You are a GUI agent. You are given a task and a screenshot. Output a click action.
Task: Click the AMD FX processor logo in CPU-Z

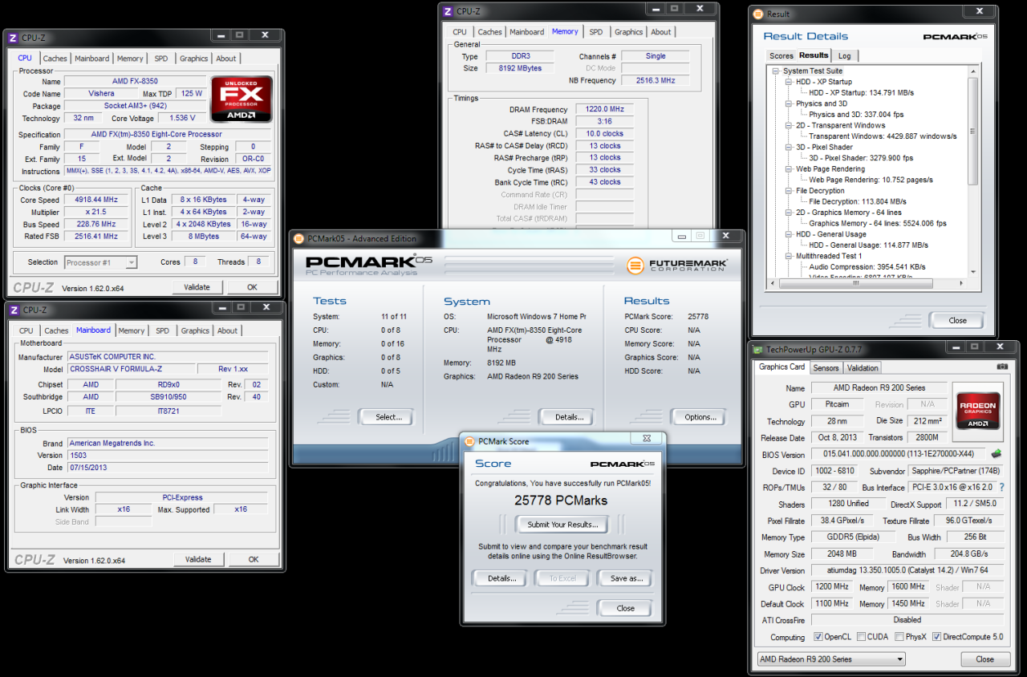click(x=241, y=99)
